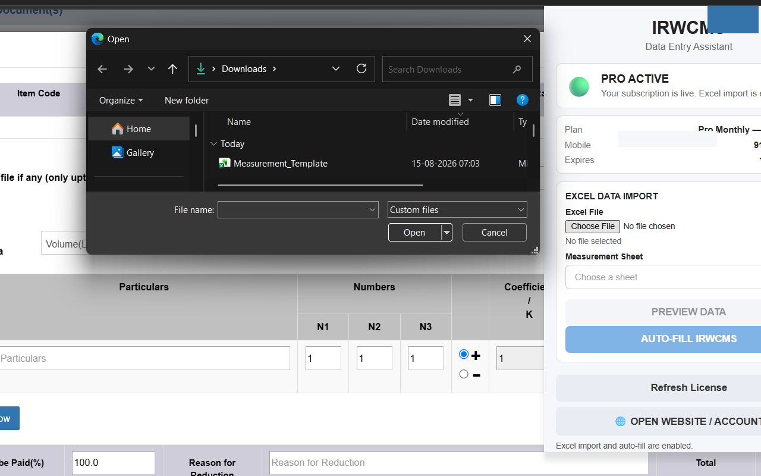Open the view options dropdown arrow
The image size is (761, 476).
click(x=470, y=100)
